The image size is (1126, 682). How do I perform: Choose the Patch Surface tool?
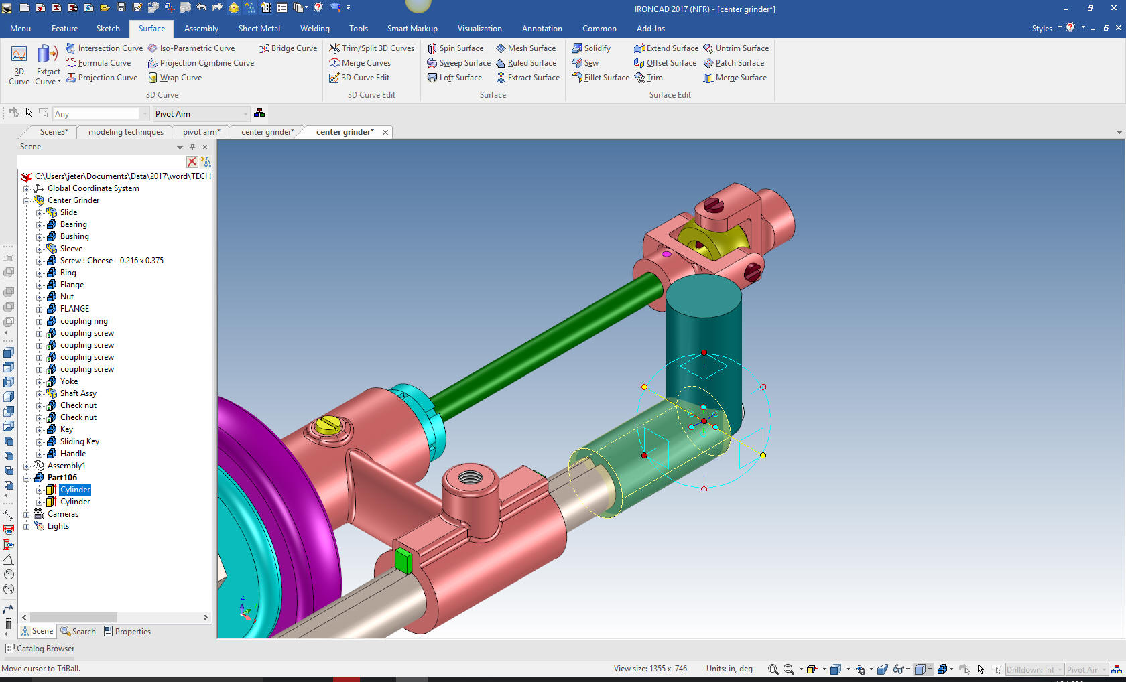click(733, 63)
